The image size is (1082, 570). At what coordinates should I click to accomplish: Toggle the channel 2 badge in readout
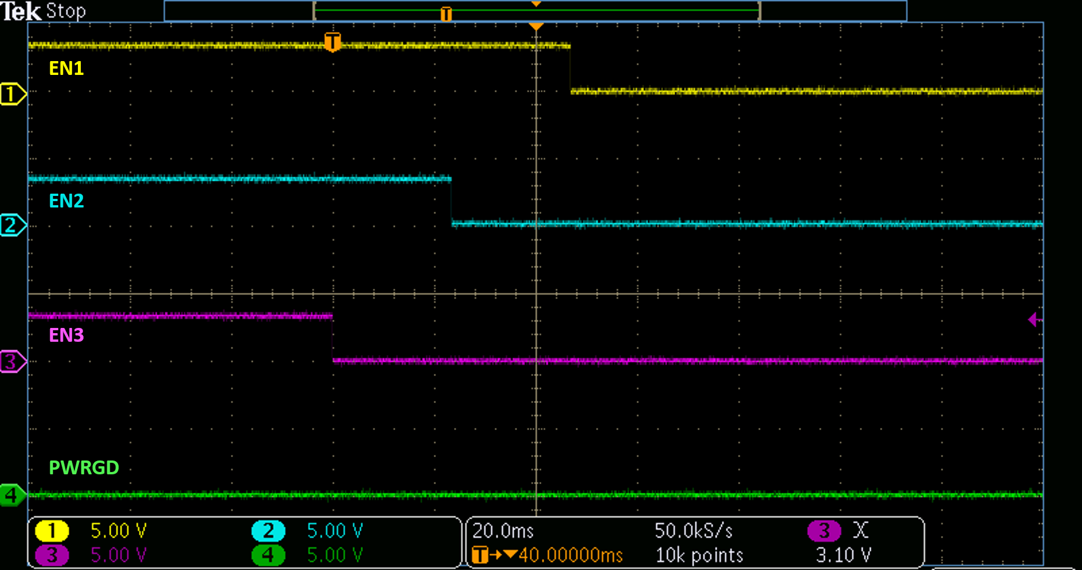[x=268, y=530]
